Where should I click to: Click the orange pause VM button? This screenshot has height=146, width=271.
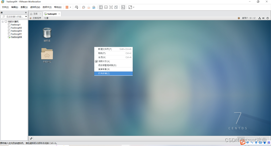click(67, 7)
